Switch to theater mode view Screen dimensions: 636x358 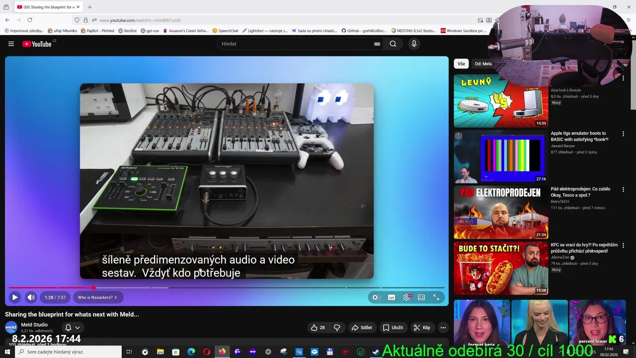point(421,297)
